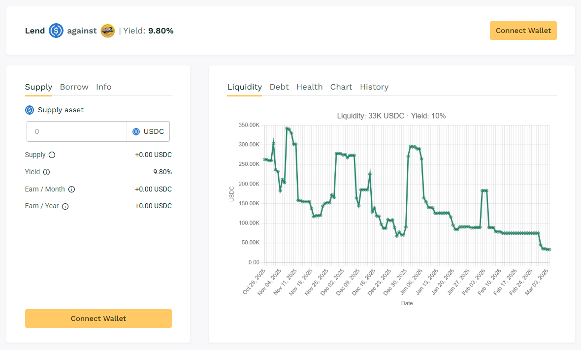Image resolution: width=581 pixels, height=350 pixels.
Task: Open the Earn / Month info icon
Action: pos(71,190)
